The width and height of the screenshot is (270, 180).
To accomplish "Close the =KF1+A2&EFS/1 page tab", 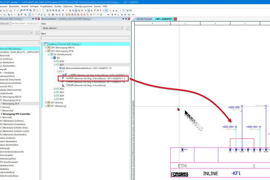I will (x=175, y=19).
